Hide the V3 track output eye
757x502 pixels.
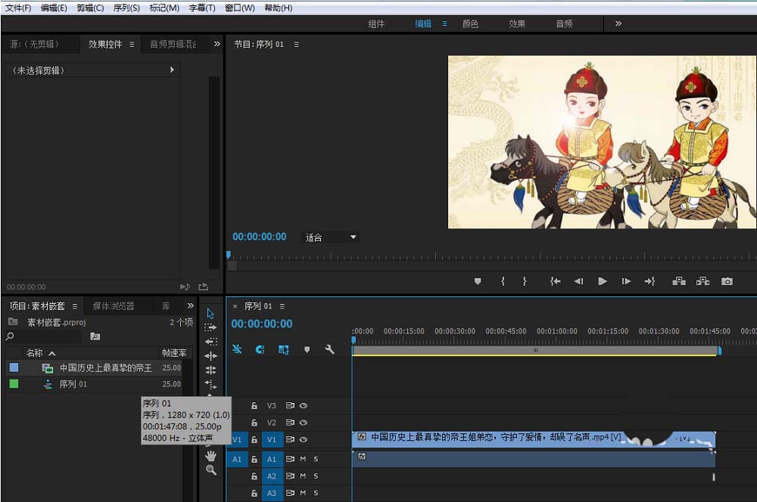coord(303,406)
